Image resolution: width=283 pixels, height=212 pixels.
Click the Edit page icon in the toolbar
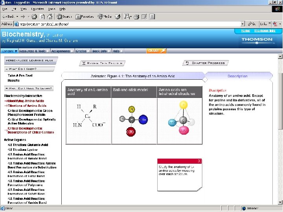(144, 17)
